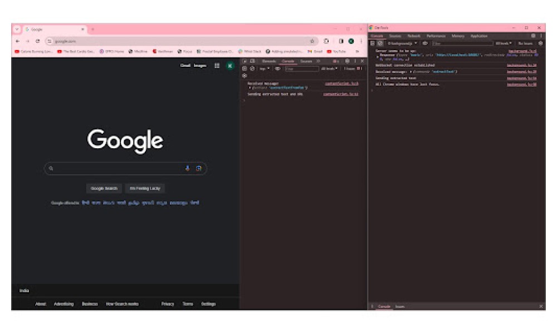Open console settings gear in DevTools window
This screenshot has width=557, height=334.
coord(540,43)
